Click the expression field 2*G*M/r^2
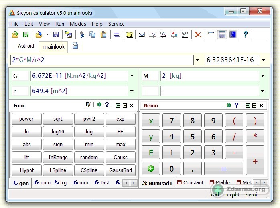This screenshot has width=280, height=208. (102, 60)
